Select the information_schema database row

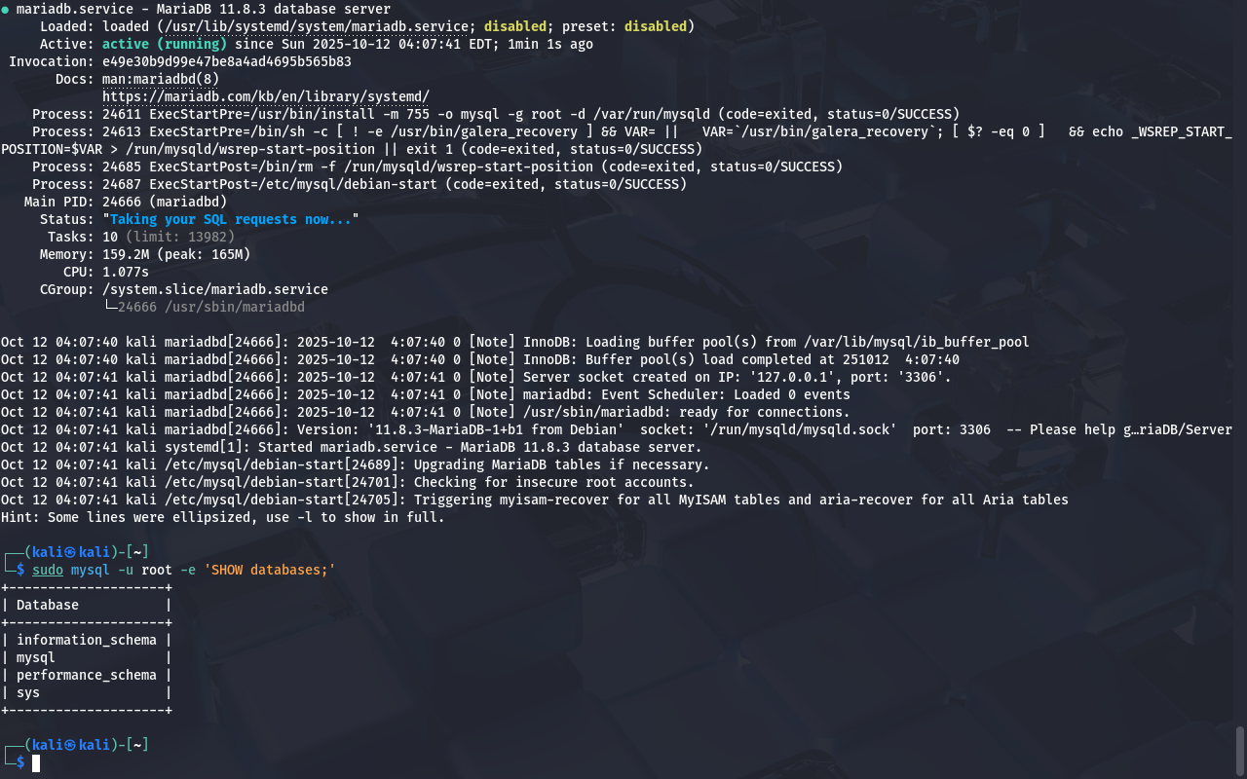point(86,640)
